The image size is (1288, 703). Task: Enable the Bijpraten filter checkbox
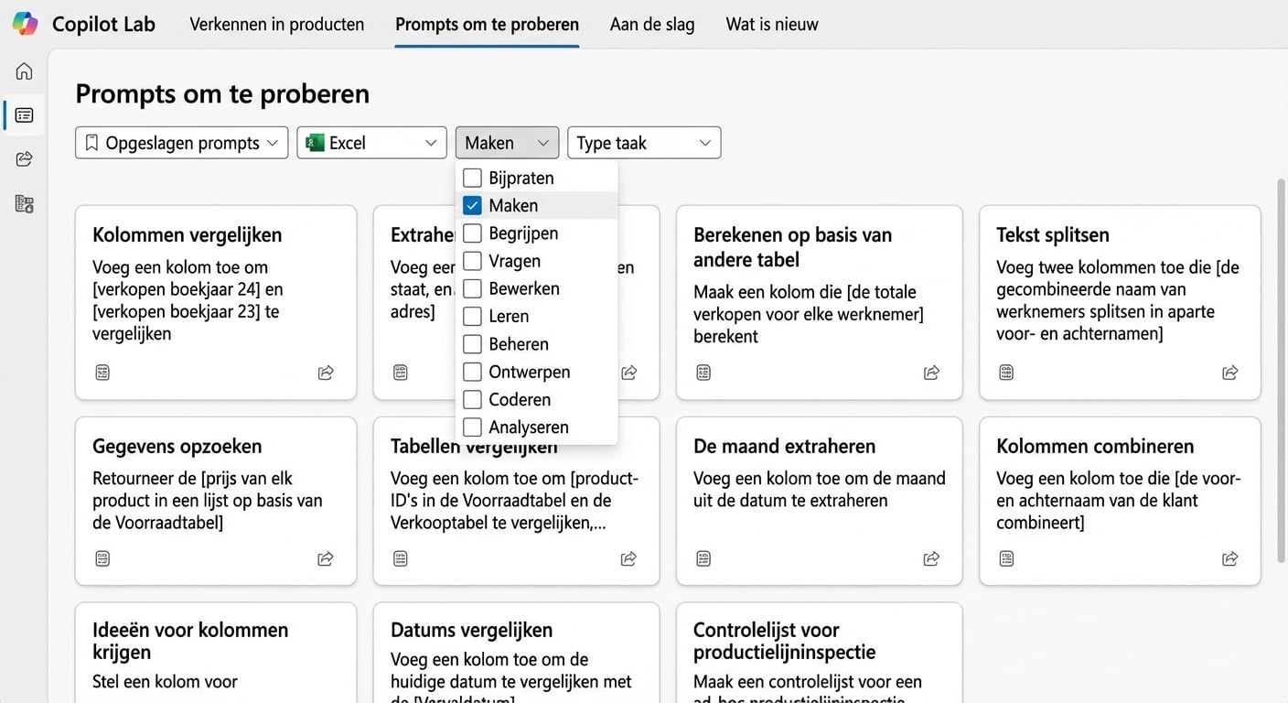click(x=472, y=178)
